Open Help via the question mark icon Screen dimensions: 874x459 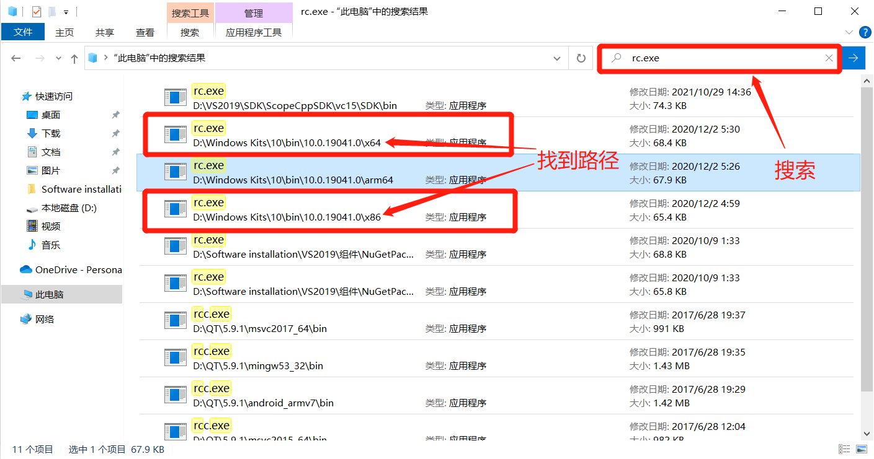[865, 32]
